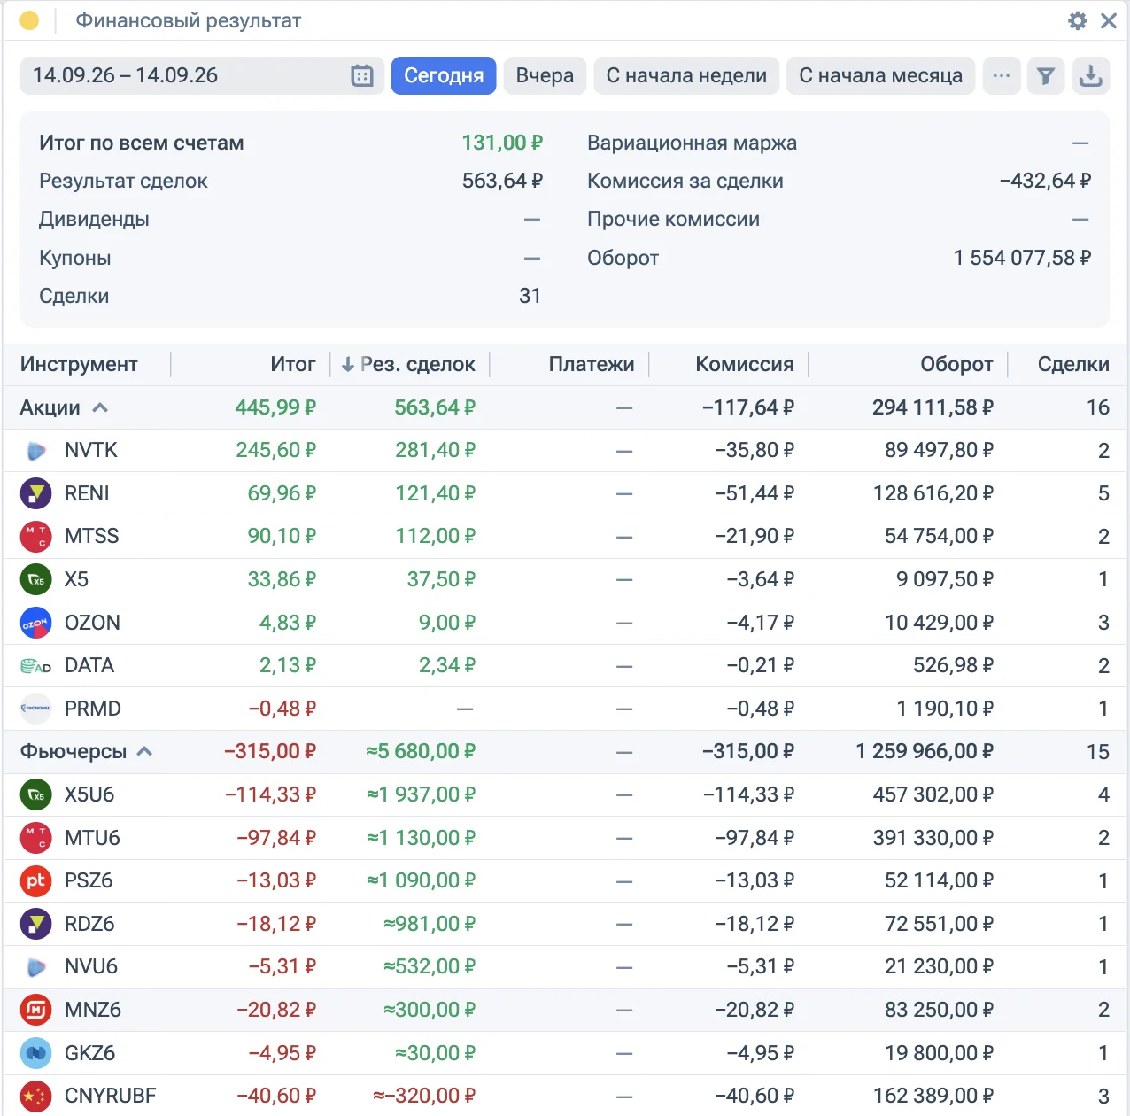Viewport: 1130px width, 1116px height.
Task: Click the DATA stock logo
Action: 36,666
